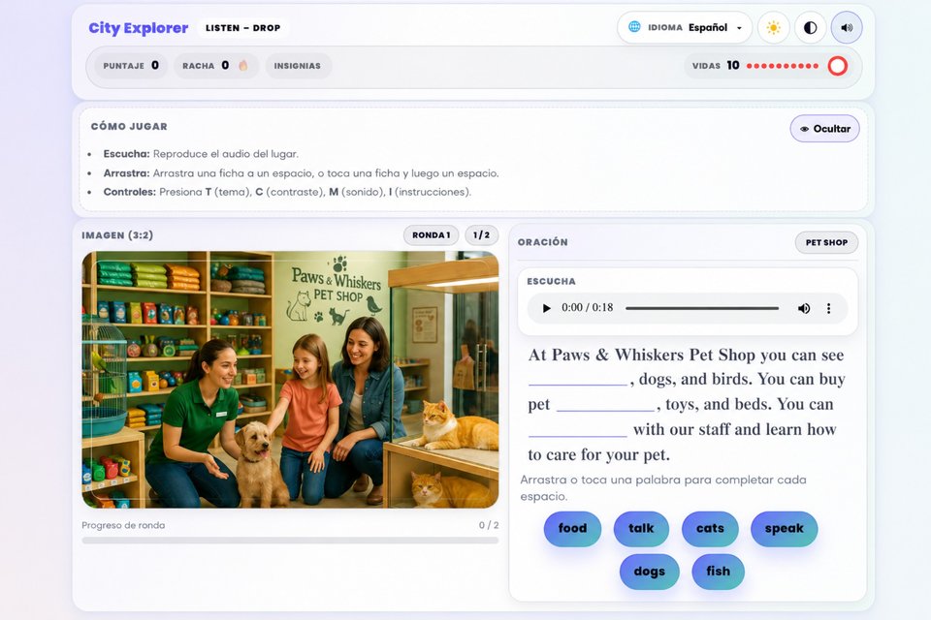This screenshot has height=620, width=931.
Task: Click the small dropdown arrow beside Español
Action: click(x=739, y=28)
